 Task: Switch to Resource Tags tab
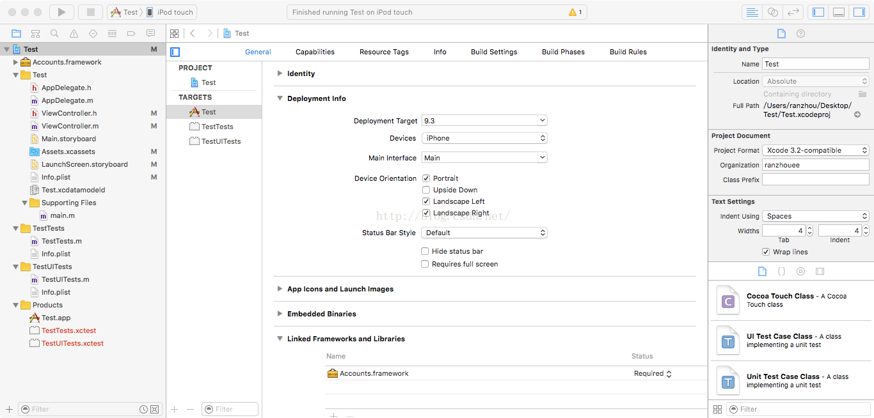point(384,52)
